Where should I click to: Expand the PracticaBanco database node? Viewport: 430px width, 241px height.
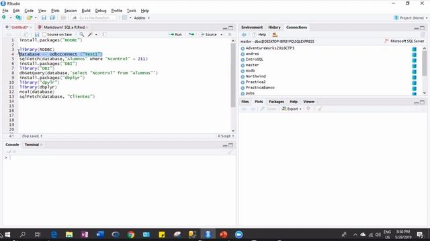coord(243,88)
